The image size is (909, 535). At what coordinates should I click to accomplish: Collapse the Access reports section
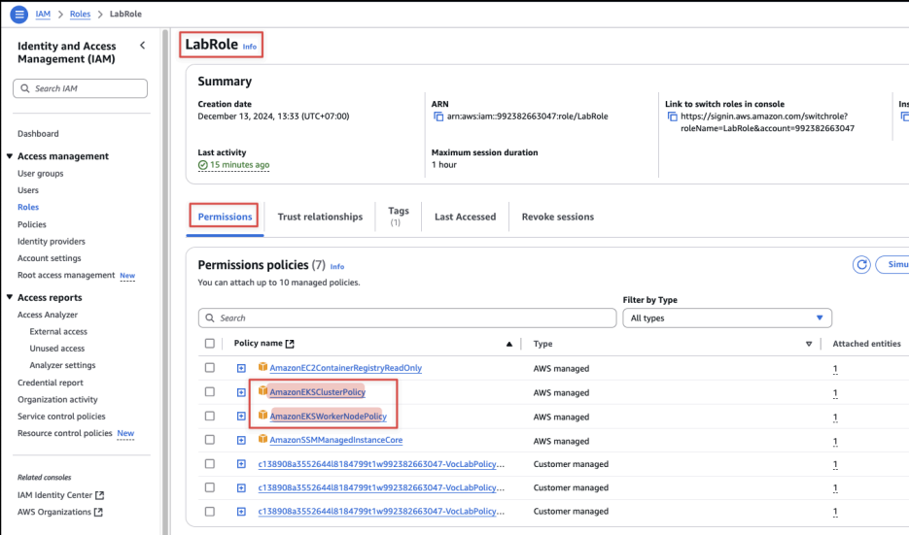(x=10, y=298)
